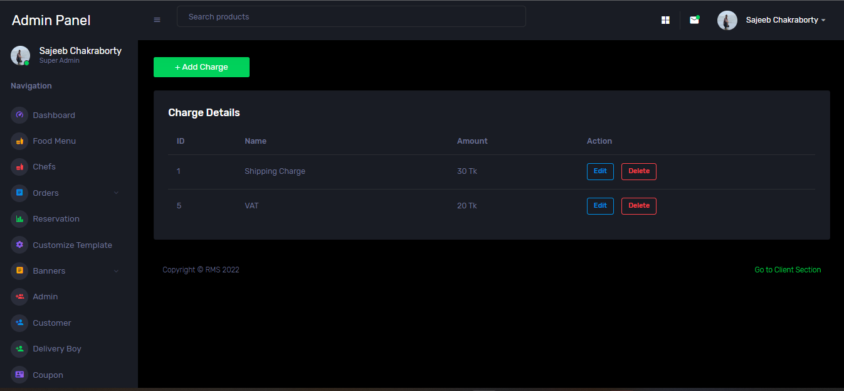The width and height of the screenshot is (844, 391).
Task: Toggle the sidebar with hamburger icon
Action: (157, 20)
